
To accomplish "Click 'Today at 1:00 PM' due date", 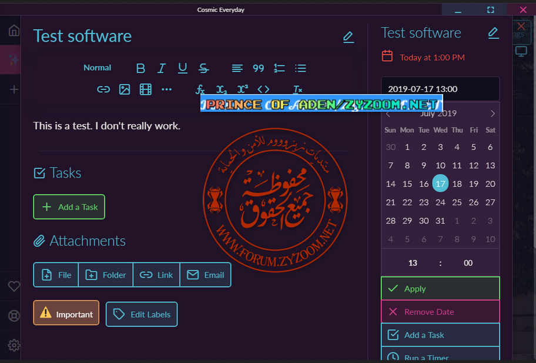I will [x=432, y=58].
